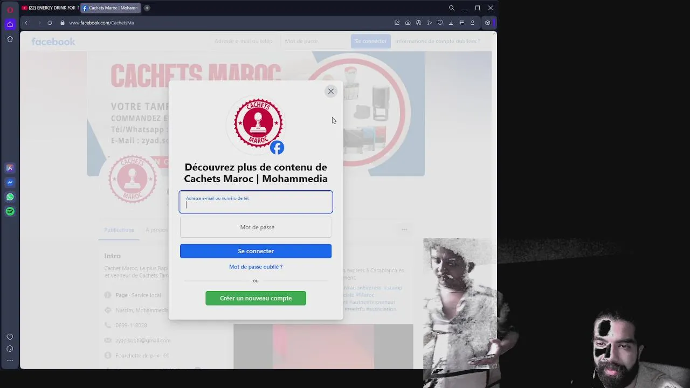
Task: Focus the popup Mot de passe field
Action: coord(256,227)
